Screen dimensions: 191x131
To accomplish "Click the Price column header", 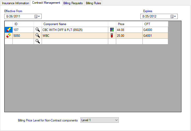I will click(x=129, y=24).
